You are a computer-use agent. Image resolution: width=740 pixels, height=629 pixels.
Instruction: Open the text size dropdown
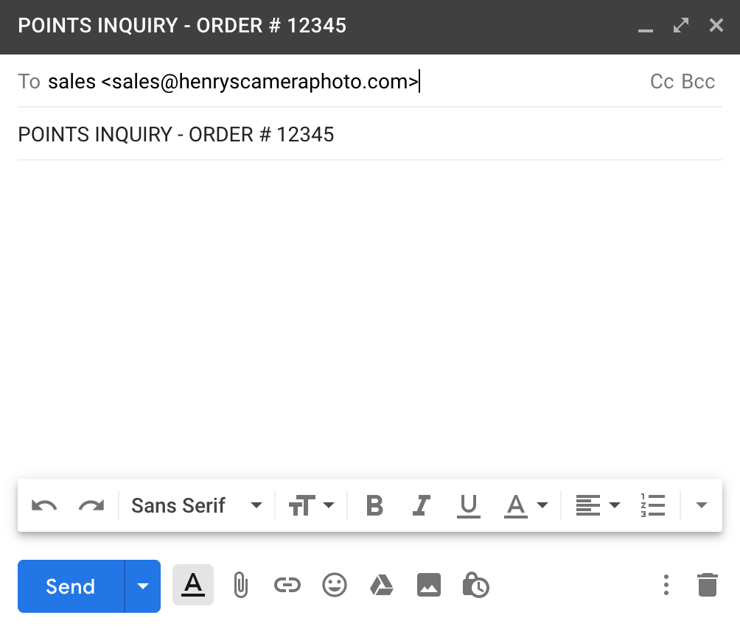pyautogui.click(x=311, y=505)
